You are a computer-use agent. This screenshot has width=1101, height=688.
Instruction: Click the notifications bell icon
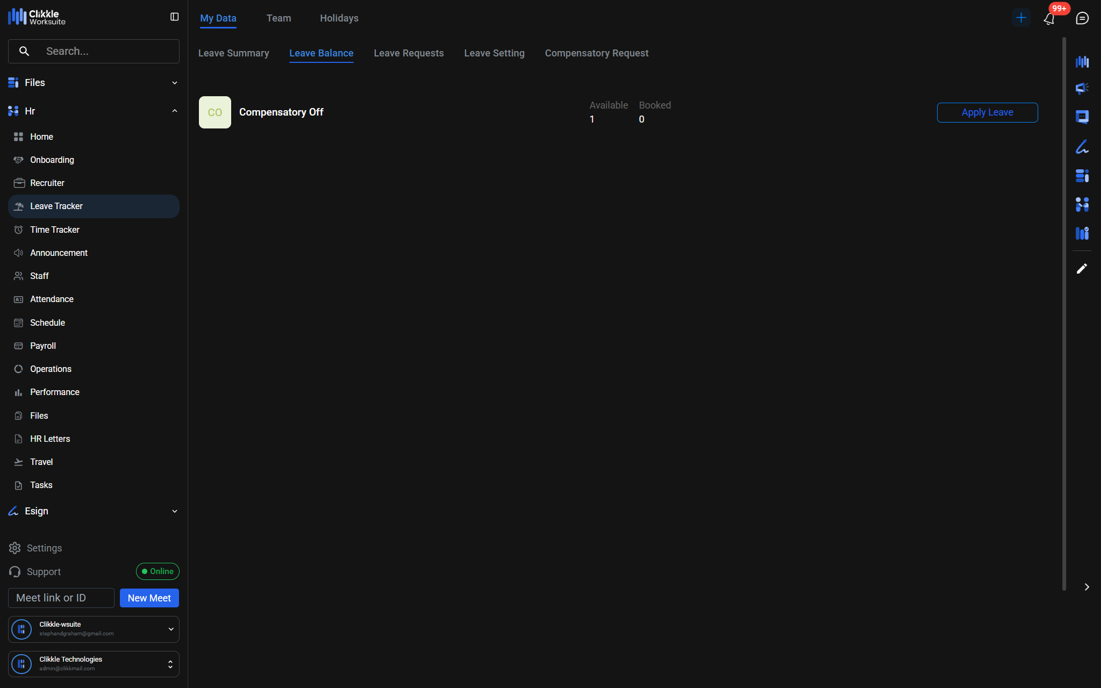pos(1049,19)
